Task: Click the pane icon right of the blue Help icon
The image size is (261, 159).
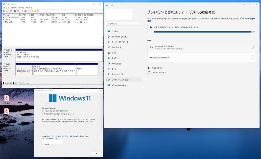Action: coord(18,11)
